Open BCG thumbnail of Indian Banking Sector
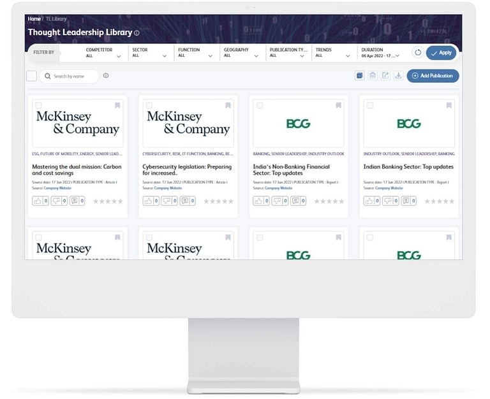Viewport: 490px width, 399px height. tap(409, 123)
